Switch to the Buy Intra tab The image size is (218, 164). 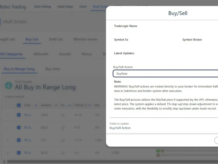point(53,69)
